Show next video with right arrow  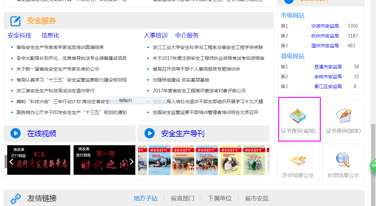point(131,162)
